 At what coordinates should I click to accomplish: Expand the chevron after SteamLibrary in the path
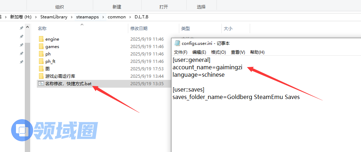(72, 17)
